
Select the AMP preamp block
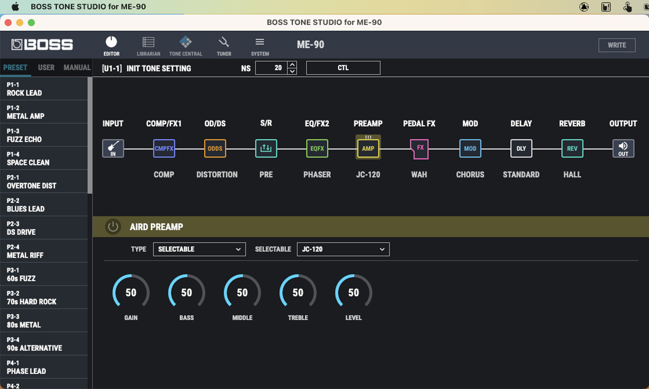coord(368,149)
